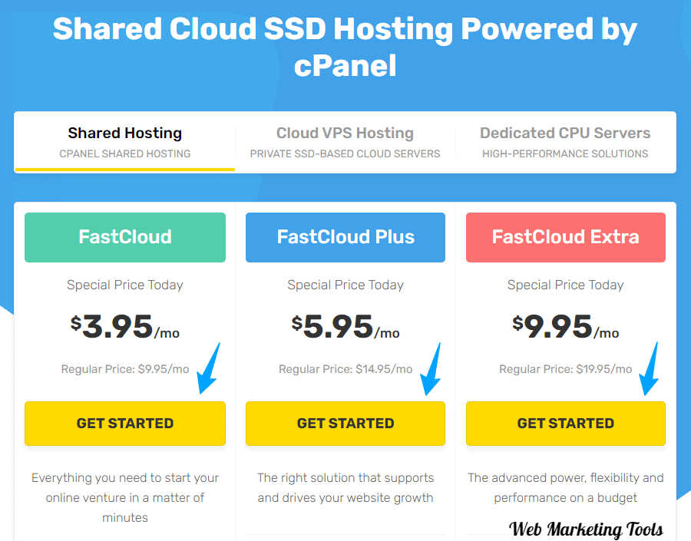Viewport: 691px width, 541px height.
Task: Switch to Cloud VPS Hosting tab
Action: coord(345,142)
